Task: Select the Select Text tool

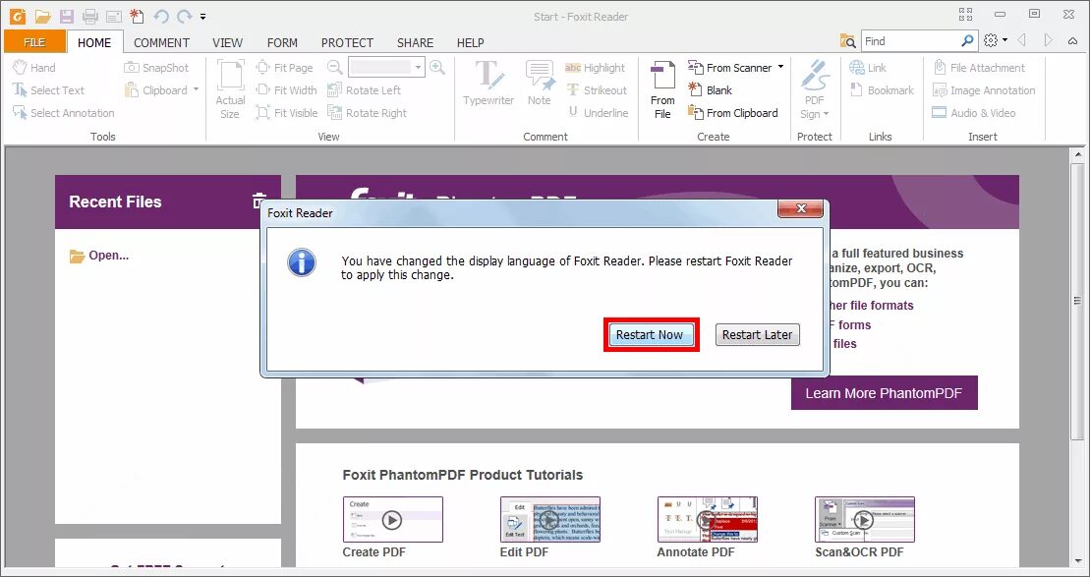Action: (48, 90)
